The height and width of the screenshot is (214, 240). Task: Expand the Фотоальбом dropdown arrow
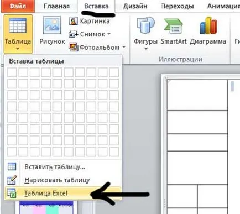[124, 47]
